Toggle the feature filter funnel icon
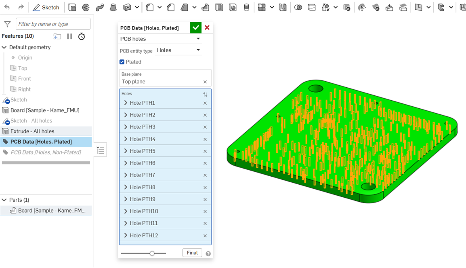 click(7, 24)
